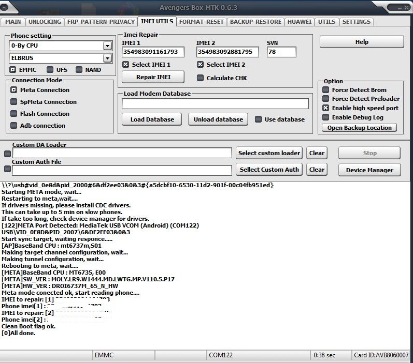Viewport: 413px width, 363px height.
Task: Toggle the Custom Auth File checkbox
Action: 8,169
